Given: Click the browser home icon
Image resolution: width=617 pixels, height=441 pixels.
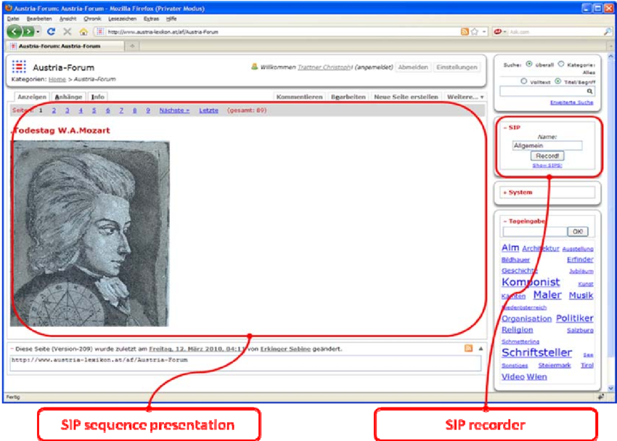Looking at the screenshot, I should click(83, 32).
